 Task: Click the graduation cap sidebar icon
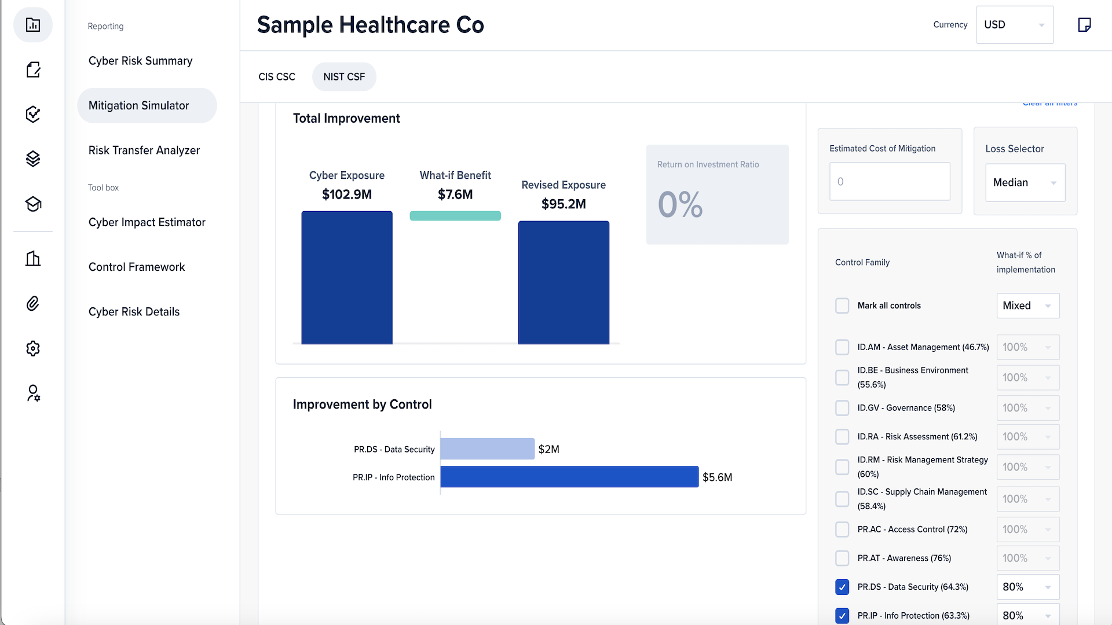click(33, 204)
